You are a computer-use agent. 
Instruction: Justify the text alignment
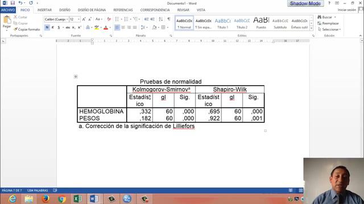[135, 28]
